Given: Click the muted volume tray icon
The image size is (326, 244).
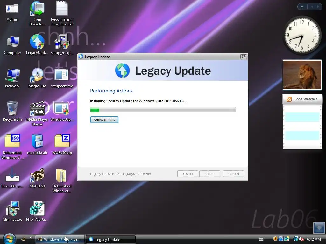Looking at the screenshot, I should click(x=301, y=239).
